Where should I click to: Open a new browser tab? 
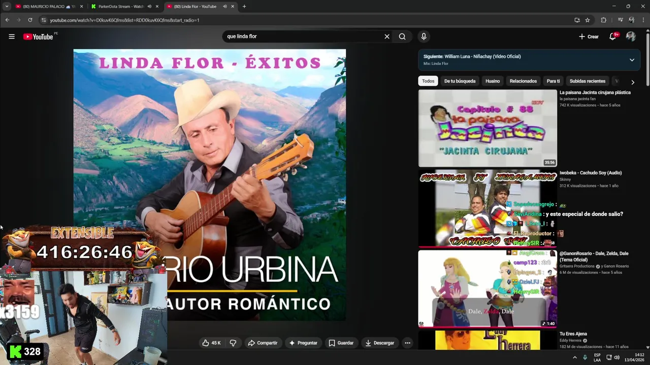(244, 7)
